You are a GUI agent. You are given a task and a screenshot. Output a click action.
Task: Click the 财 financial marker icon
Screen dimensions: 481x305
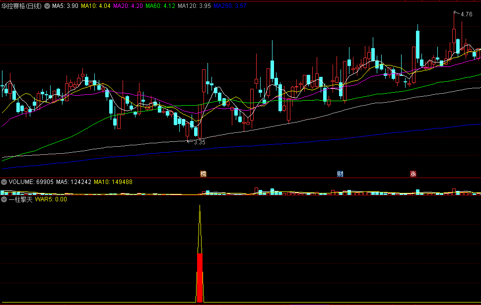340,174
